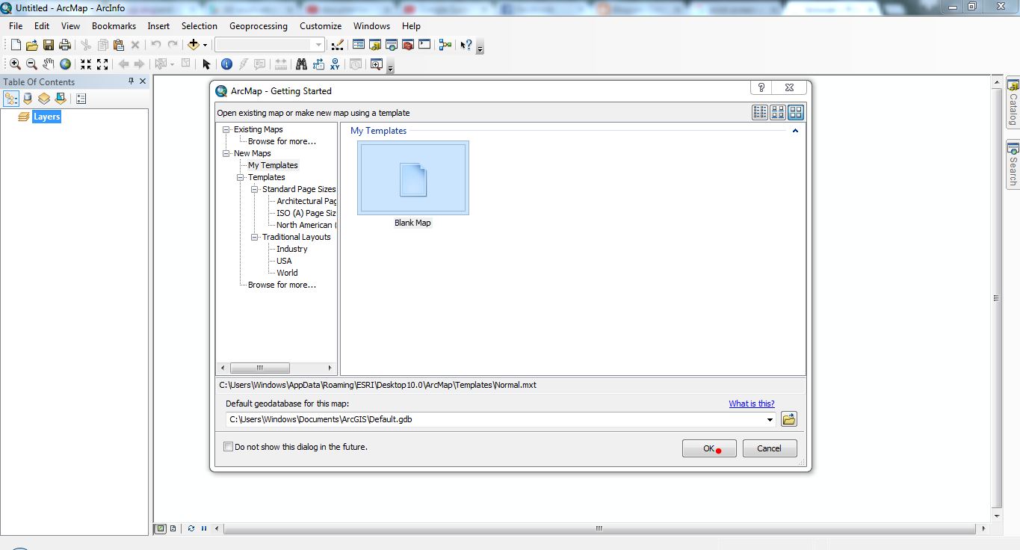Open the Insert menu

click(158, 25)
